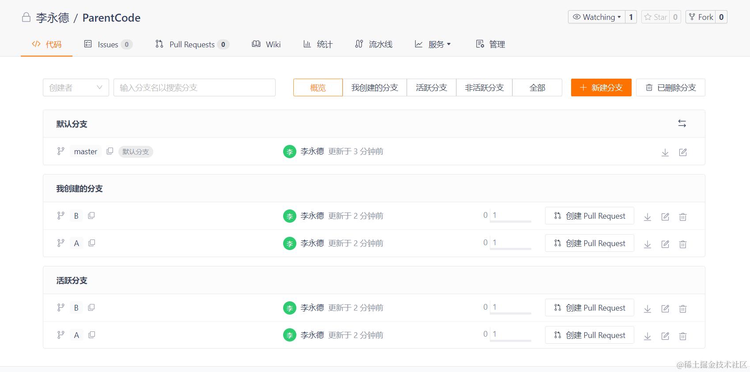750x372 pixels.
Task: Open the Wiki tab
Action: pos(266,44)
